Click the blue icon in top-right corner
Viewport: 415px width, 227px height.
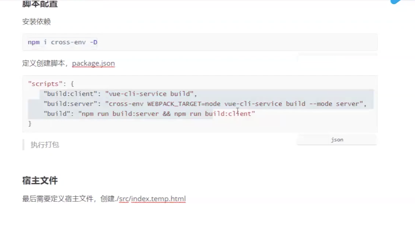396,1
